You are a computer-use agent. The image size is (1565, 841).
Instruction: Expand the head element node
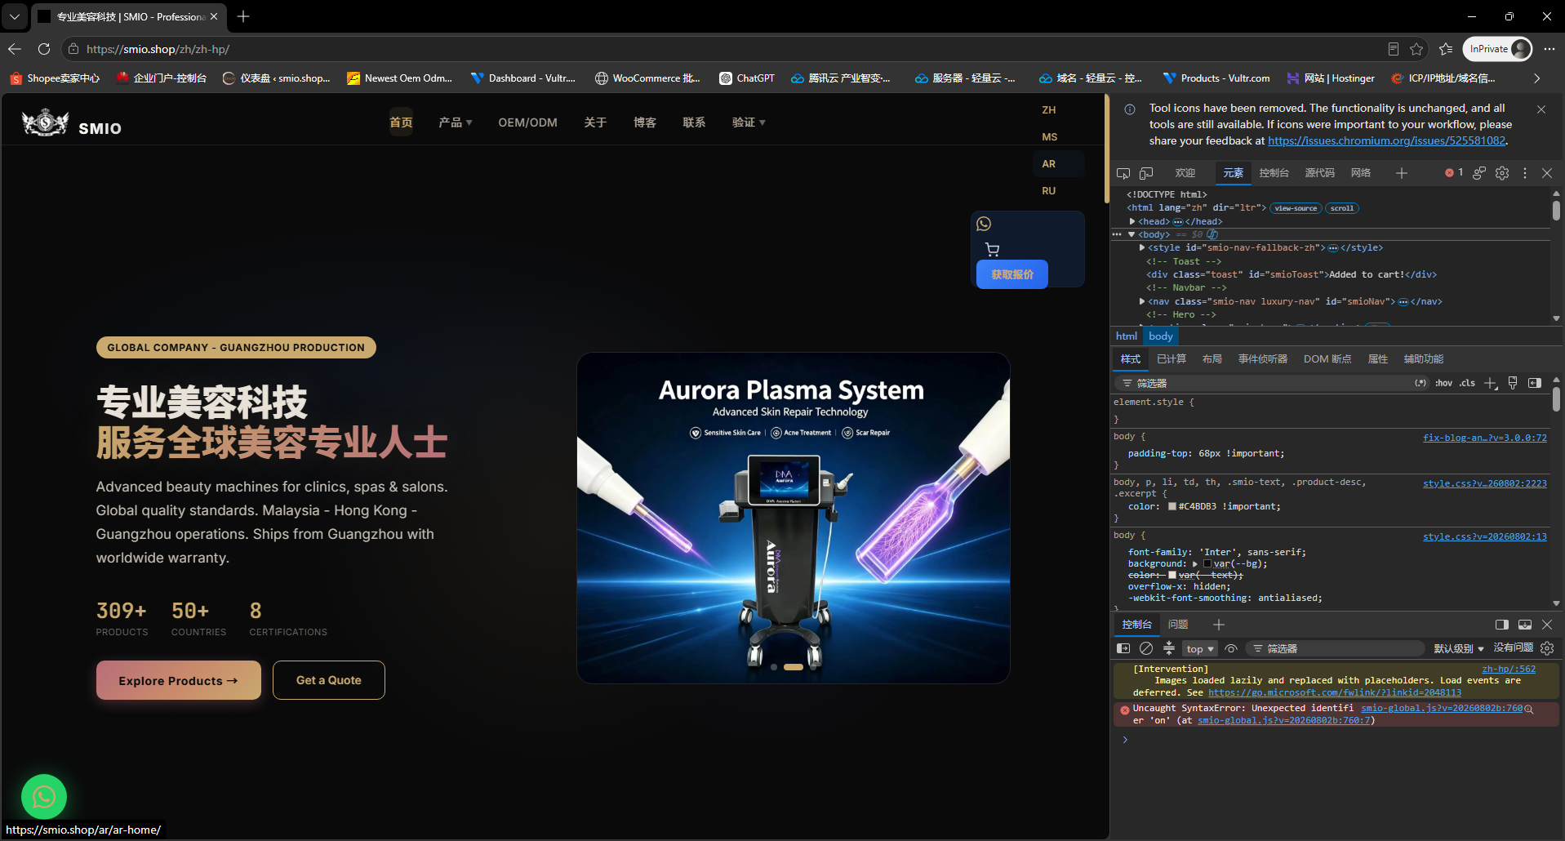[1132, 221]
